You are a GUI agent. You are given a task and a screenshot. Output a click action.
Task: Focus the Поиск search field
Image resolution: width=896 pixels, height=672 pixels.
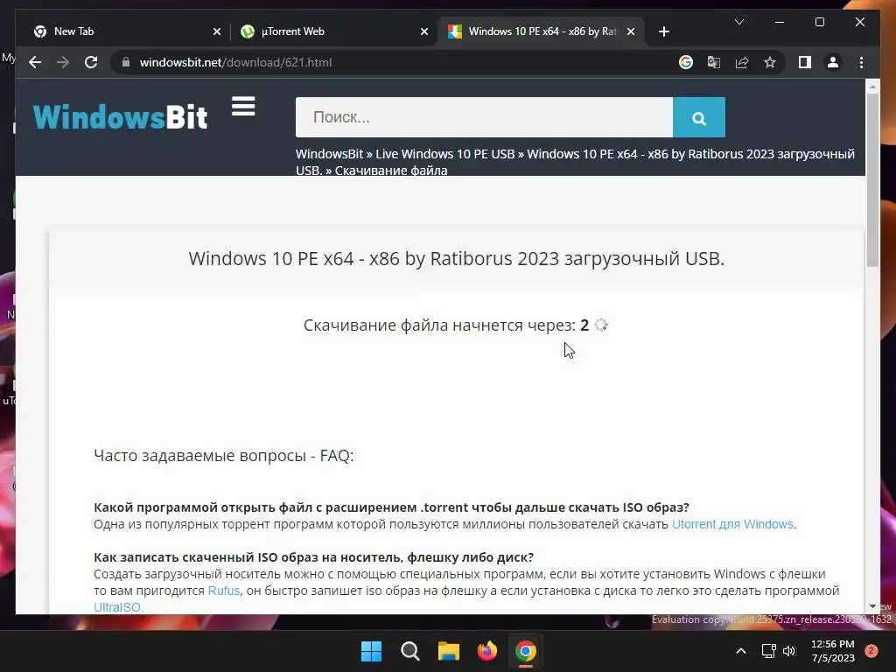(x=484, y=117)
